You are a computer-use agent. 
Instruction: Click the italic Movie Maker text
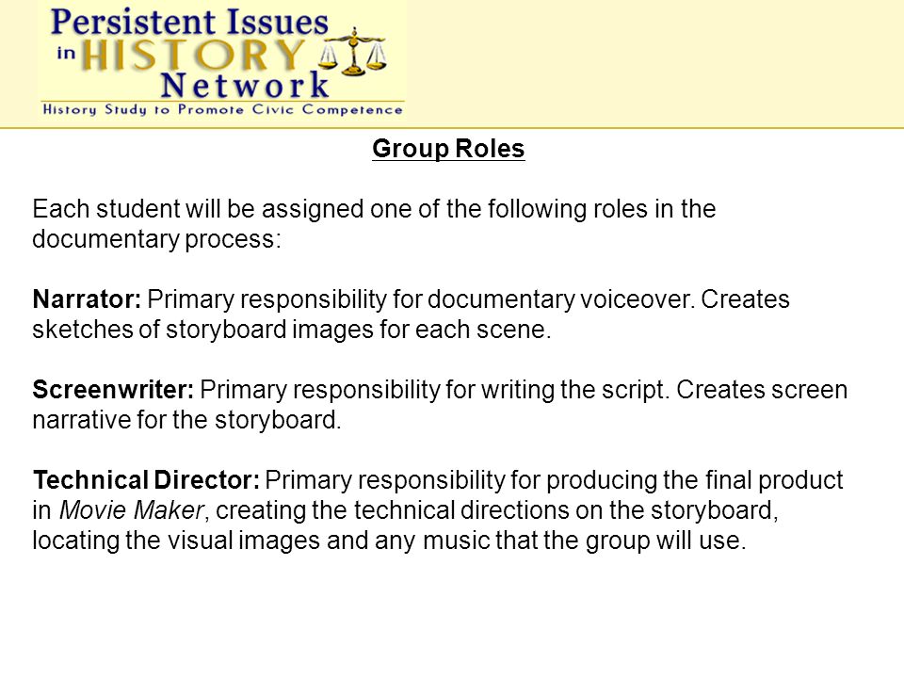pyautogui.click(x=132, y=510)
